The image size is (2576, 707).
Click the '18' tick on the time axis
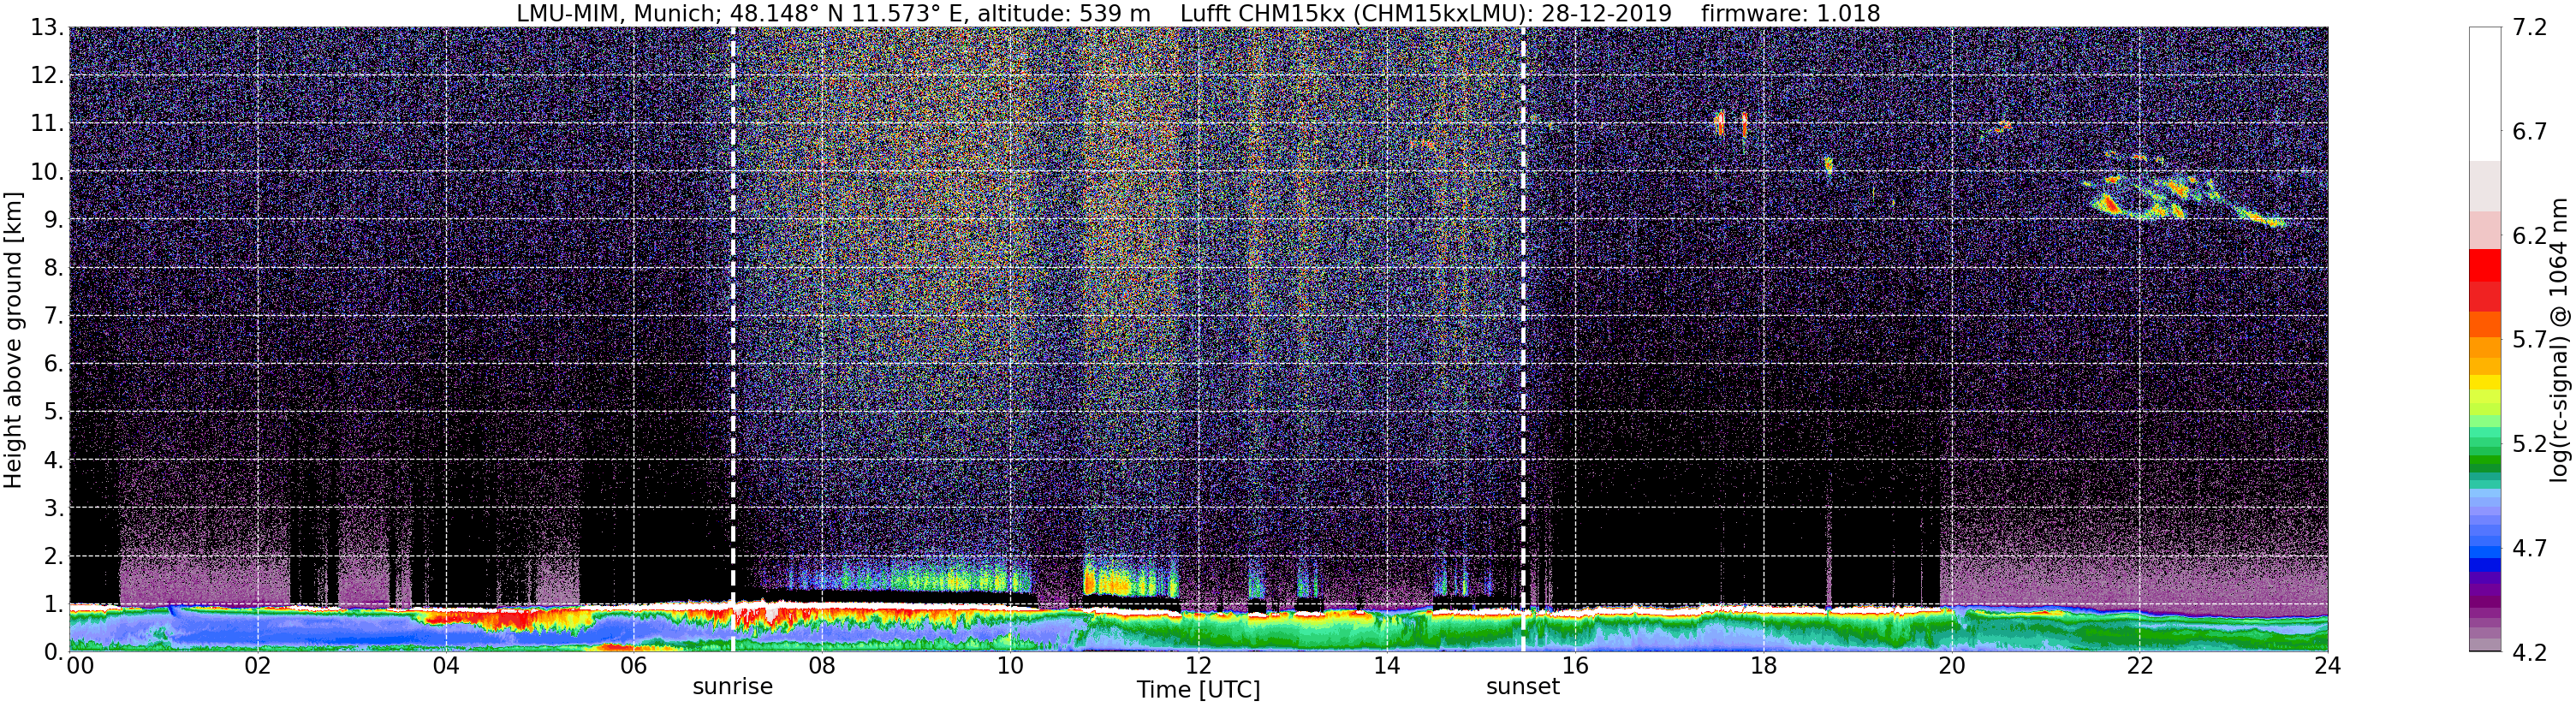(x=1763, y=666)
